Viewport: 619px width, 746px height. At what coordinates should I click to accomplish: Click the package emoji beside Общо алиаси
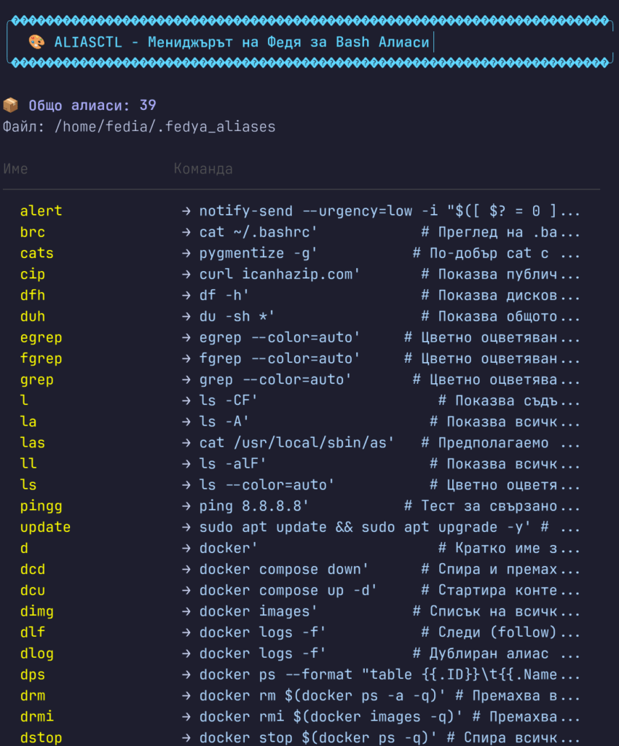pos(10,106)
